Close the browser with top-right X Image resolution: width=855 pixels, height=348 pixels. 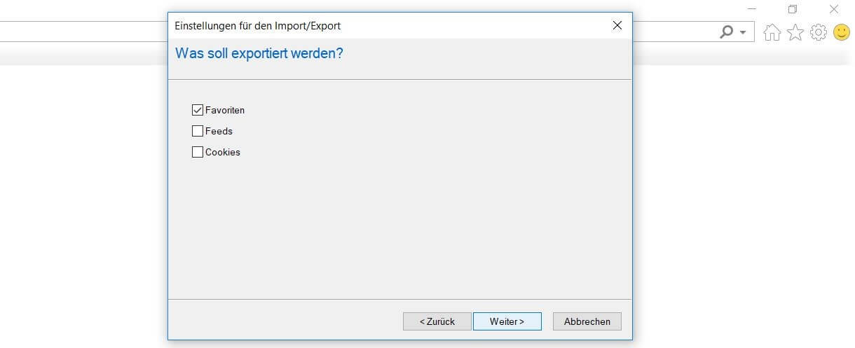pyautogui.click(x=834, y=9)
